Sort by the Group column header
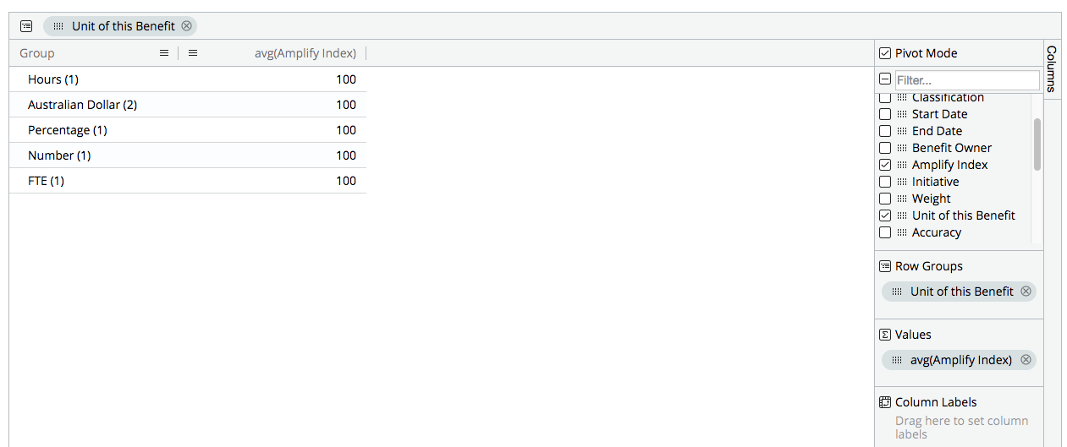 tap(37, 53)
